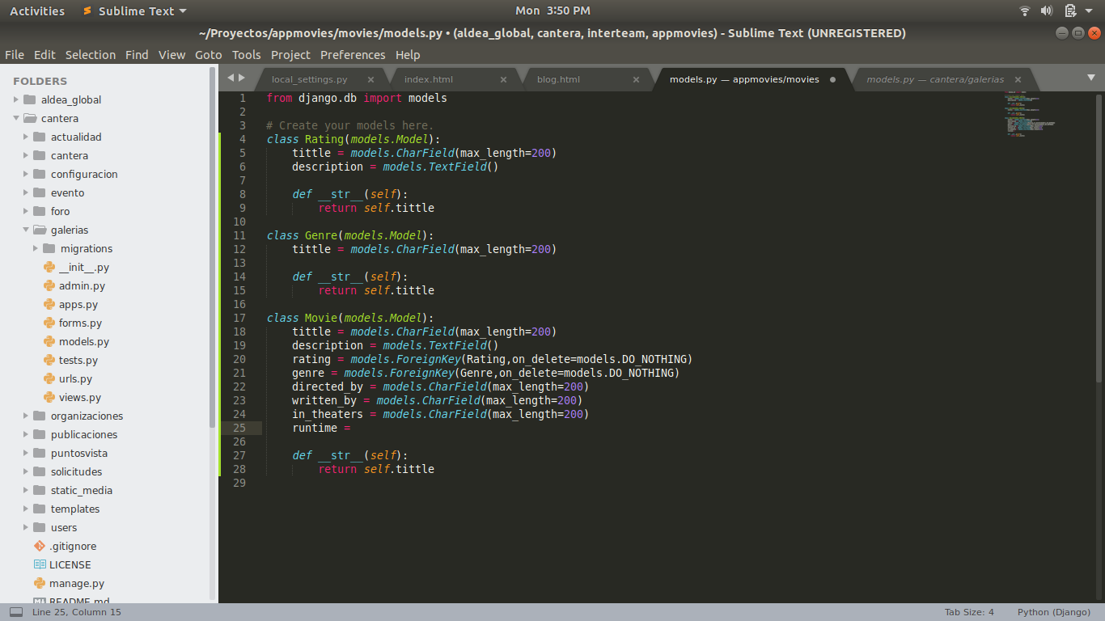Click the templates folder icon

[40, 509]
